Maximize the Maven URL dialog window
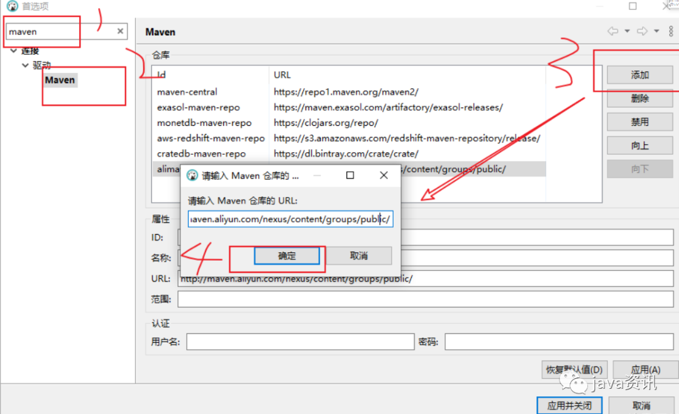The width and height of the screenshot is (679, 414). (350, 175)
